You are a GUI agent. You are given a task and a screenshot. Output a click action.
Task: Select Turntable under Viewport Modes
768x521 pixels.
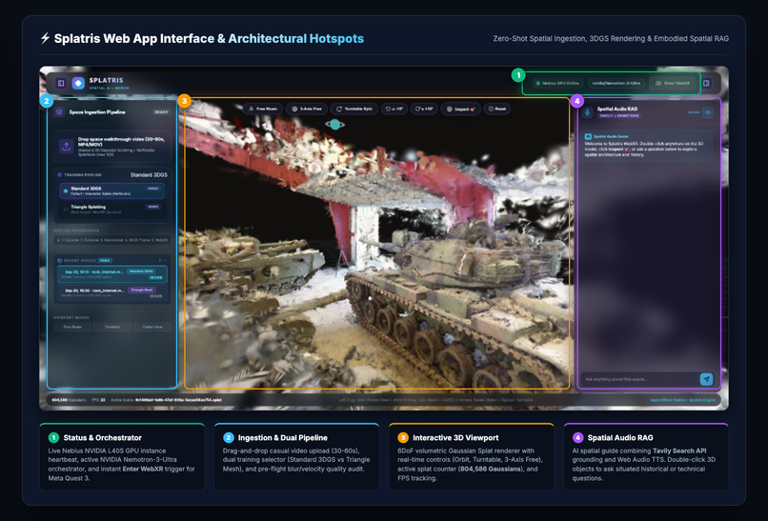tap(112, 327)
